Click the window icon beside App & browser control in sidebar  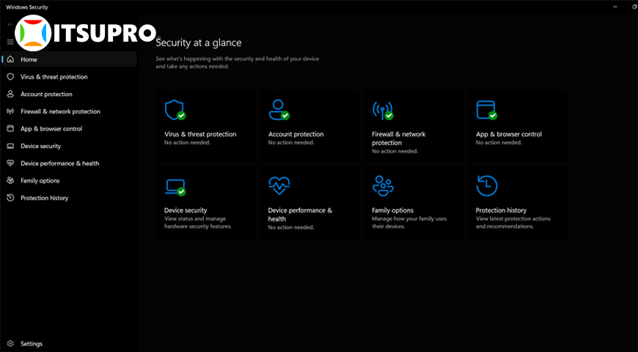(x=10, y=128)
